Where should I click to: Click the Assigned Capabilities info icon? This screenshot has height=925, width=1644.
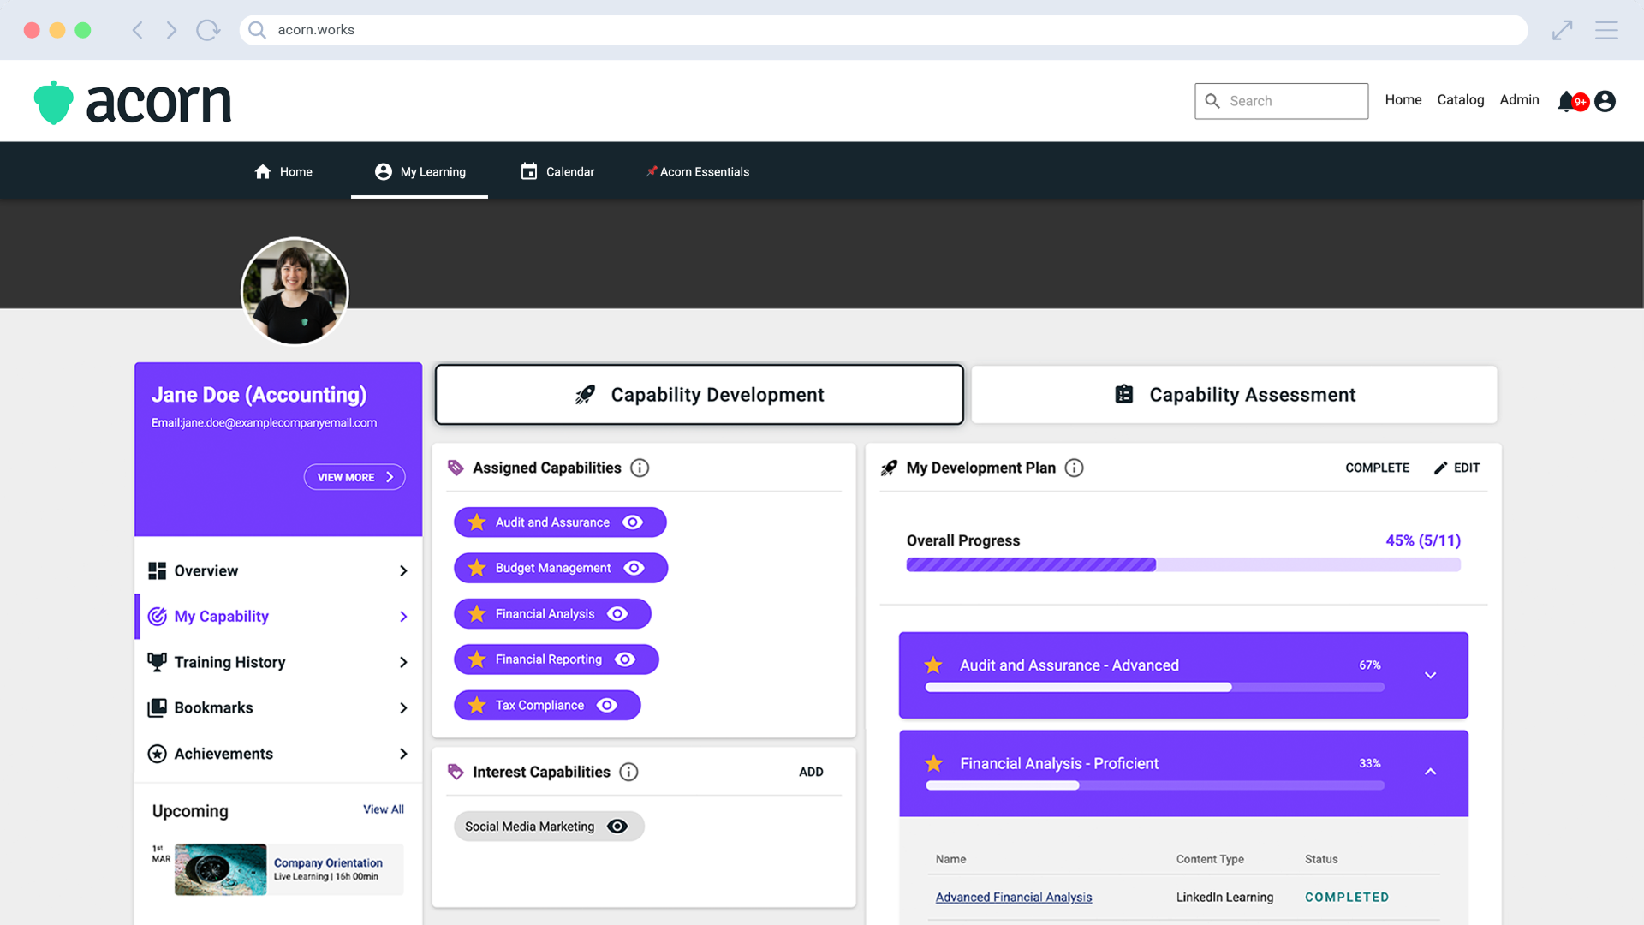tap(640, 468)
